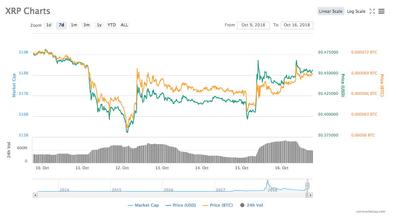This screenshot has width=396, height=219.
Task: Click the $0.375000 USD axis value
Action: (328, 135)
